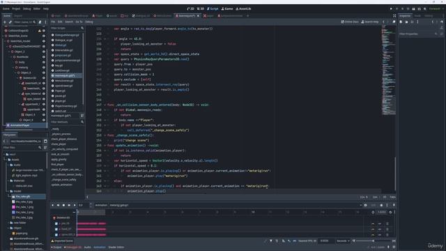Open the Scene dock options kebab menu
The height and width of the screenshot is (251, 446).
pyautogui.click(x=45, y=22)
